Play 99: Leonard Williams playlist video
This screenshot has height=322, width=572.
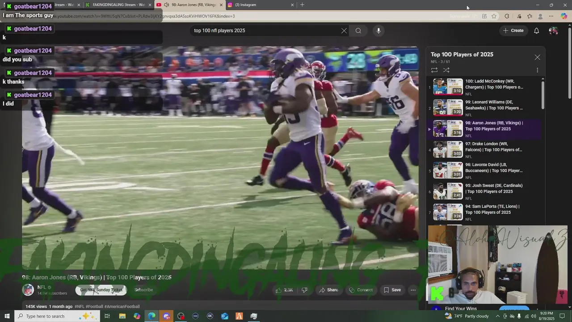(x=484, y=108)
